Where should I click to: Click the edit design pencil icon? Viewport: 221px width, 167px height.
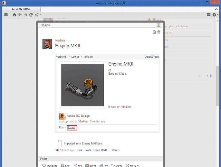[x=154, y=32]
